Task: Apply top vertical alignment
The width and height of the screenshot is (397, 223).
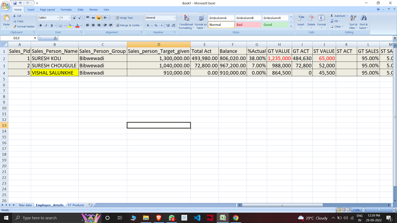Action: [x=87, y=18]
